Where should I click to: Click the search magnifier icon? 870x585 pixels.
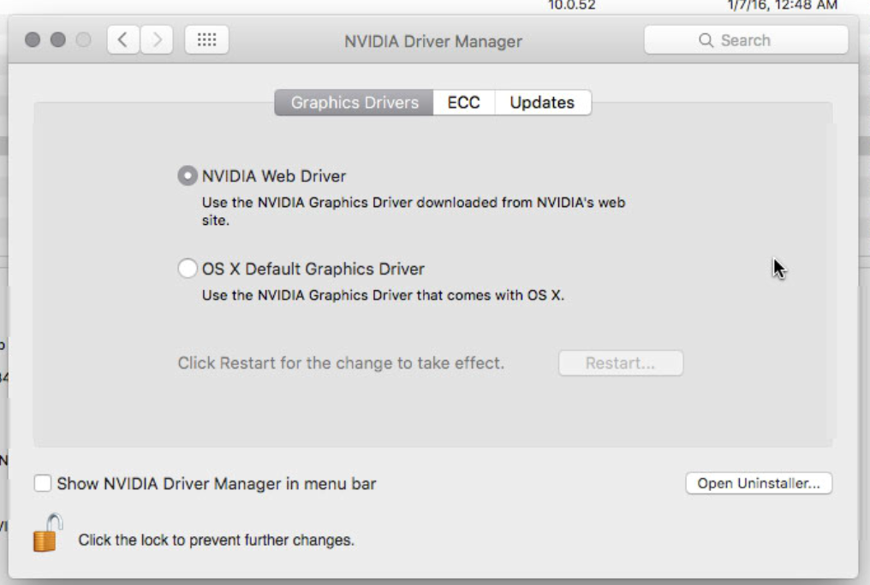click(x=706, y=40)
